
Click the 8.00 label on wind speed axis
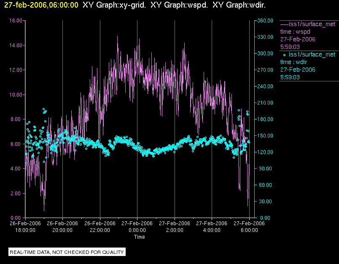(16, 119)
